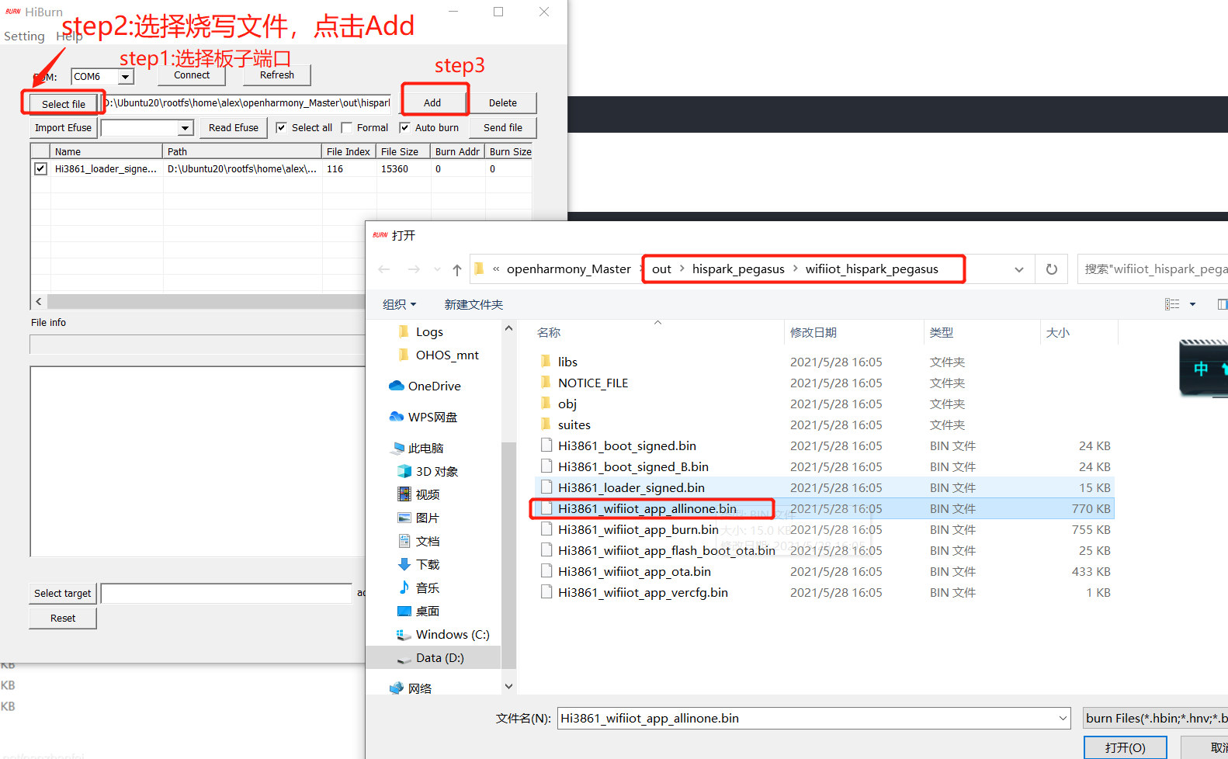Click the Delete button
Screen dimensions: 1228x759
503,102
